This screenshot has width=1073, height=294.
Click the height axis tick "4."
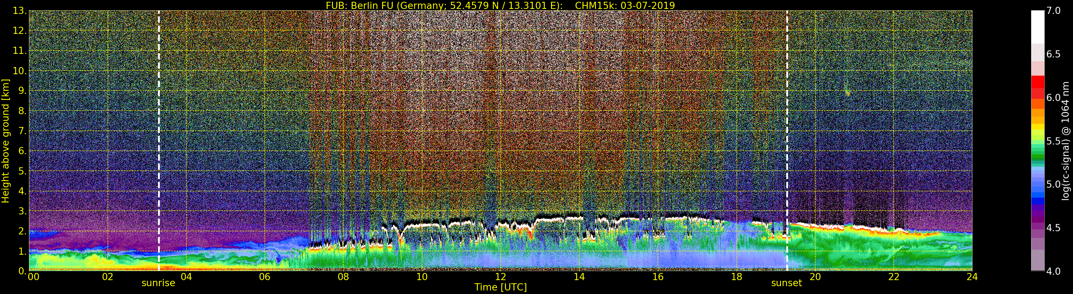point(23,191)
